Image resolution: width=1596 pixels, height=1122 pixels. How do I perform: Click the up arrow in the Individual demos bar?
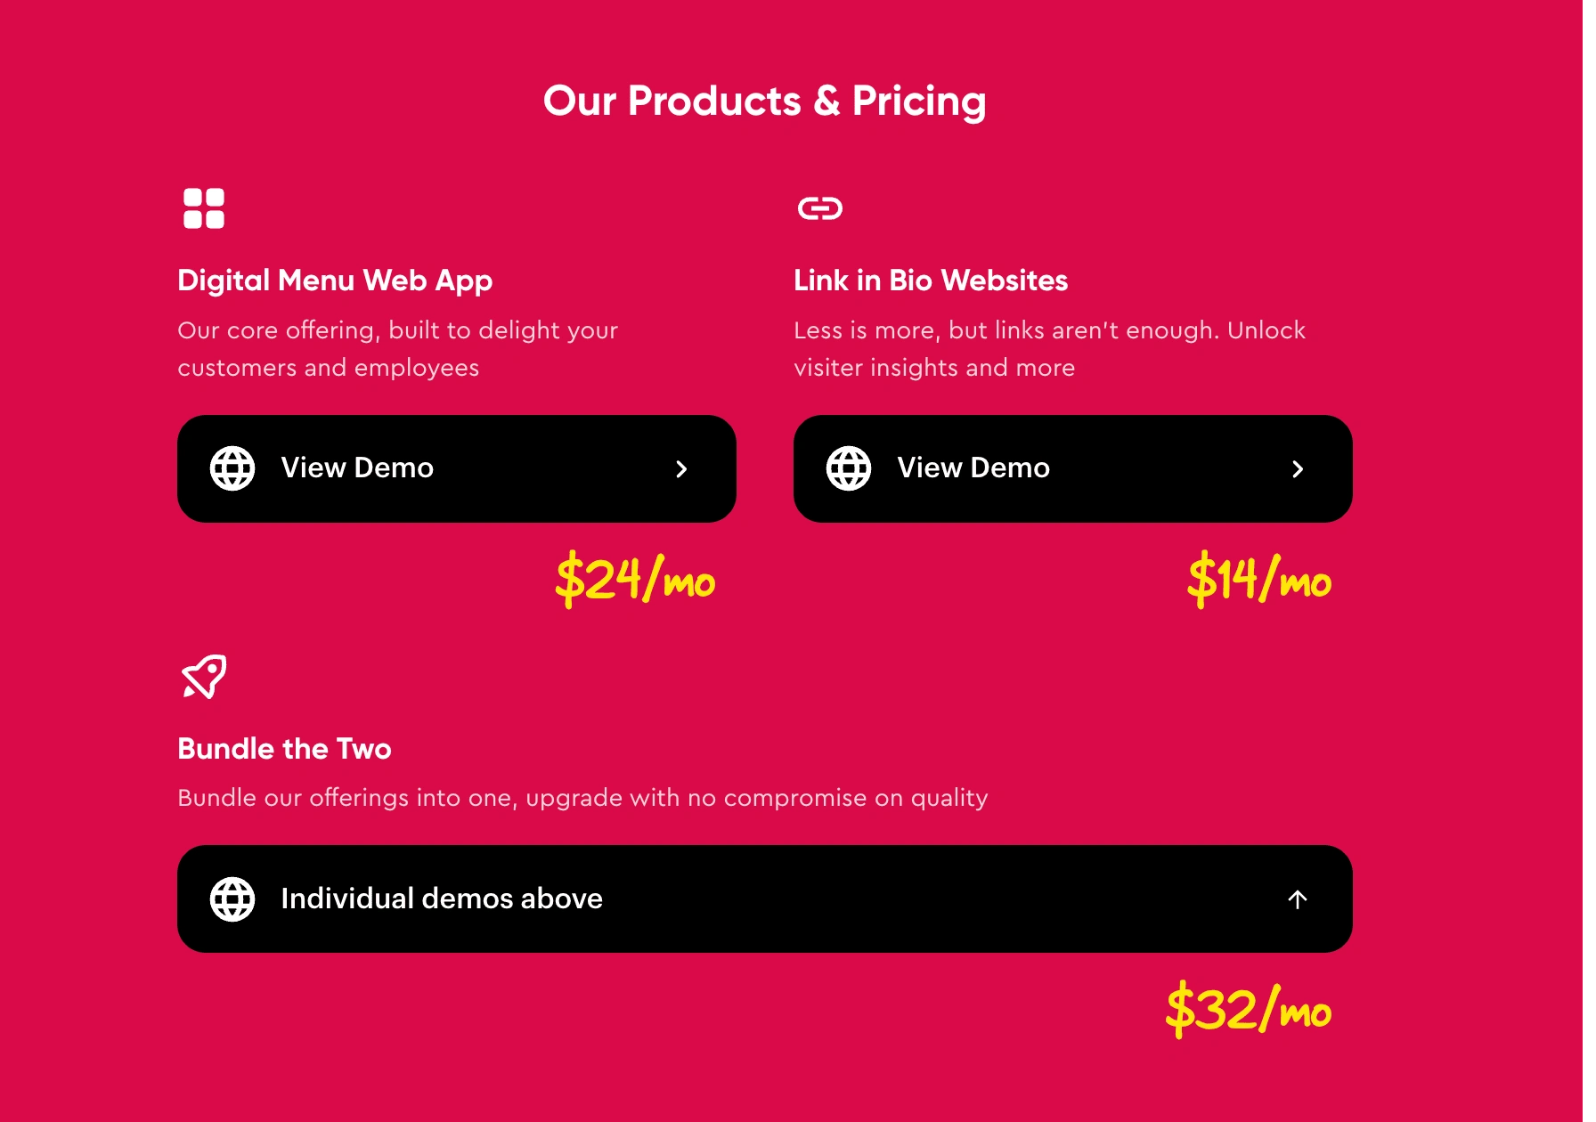coord(1298,899)
